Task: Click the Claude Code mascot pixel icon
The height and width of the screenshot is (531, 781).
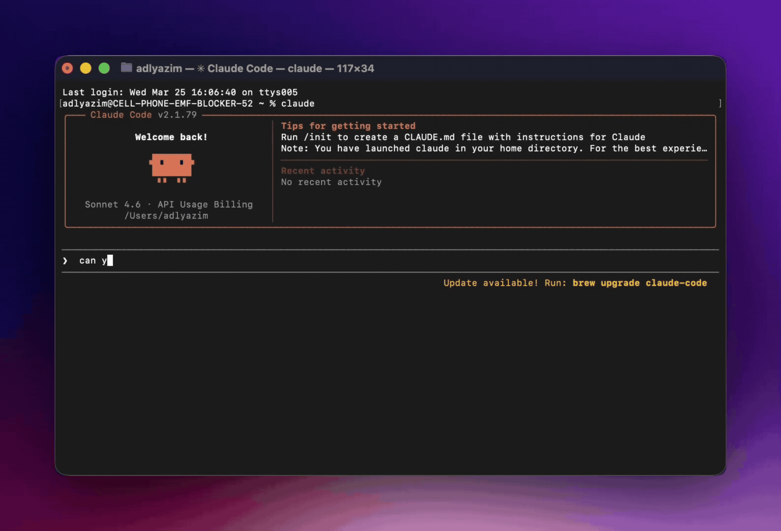Action: [172, 168]
